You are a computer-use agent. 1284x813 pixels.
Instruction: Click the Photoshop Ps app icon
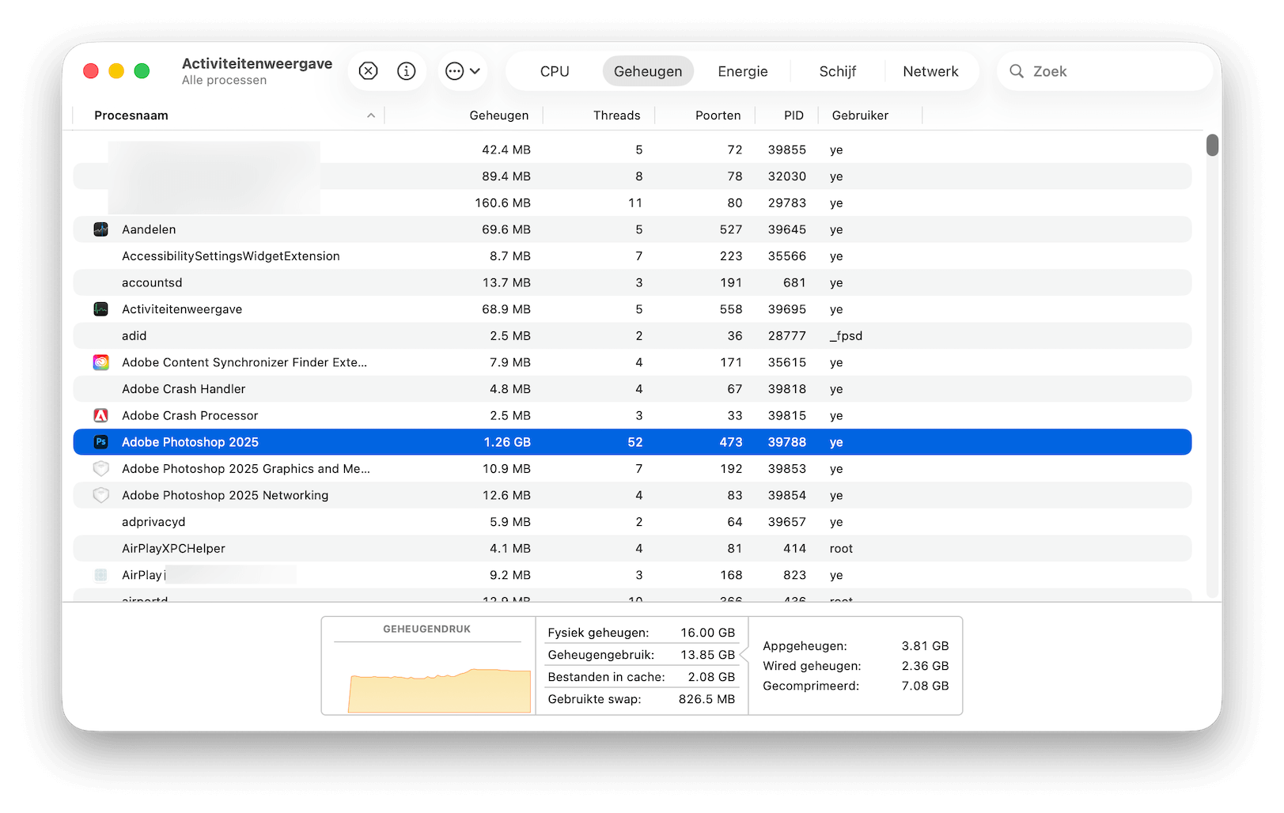(100, 442)
